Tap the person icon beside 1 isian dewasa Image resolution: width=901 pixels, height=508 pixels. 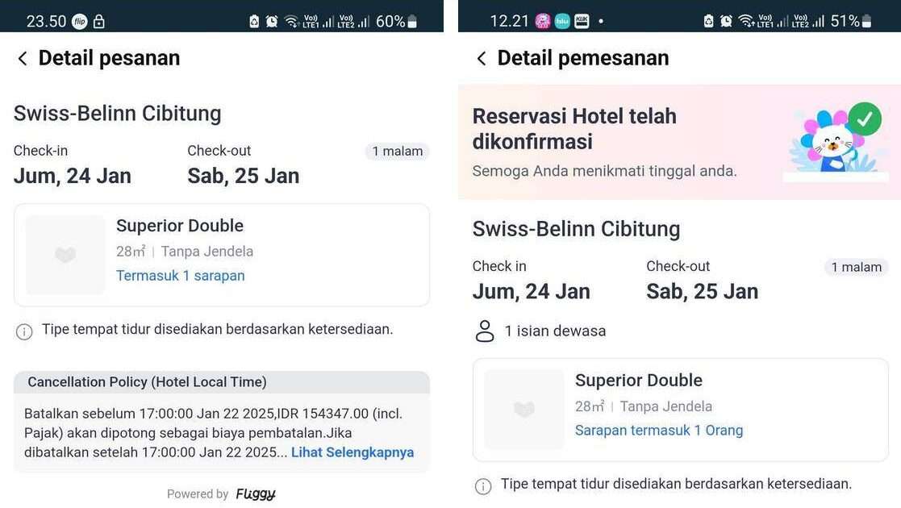(485, 331)
